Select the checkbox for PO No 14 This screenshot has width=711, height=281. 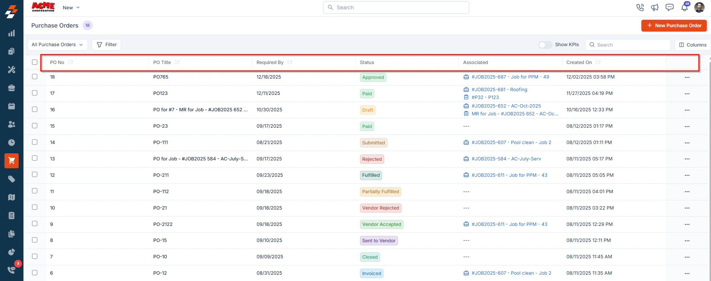tap(35, 142)
